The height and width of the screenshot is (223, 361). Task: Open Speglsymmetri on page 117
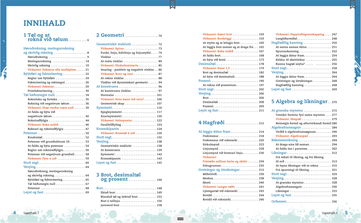131,112
